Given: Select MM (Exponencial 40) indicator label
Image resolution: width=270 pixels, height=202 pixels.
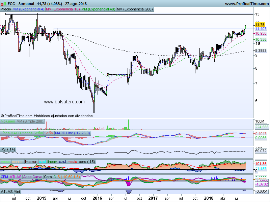Looking at the screenshot, I should 98,9.
